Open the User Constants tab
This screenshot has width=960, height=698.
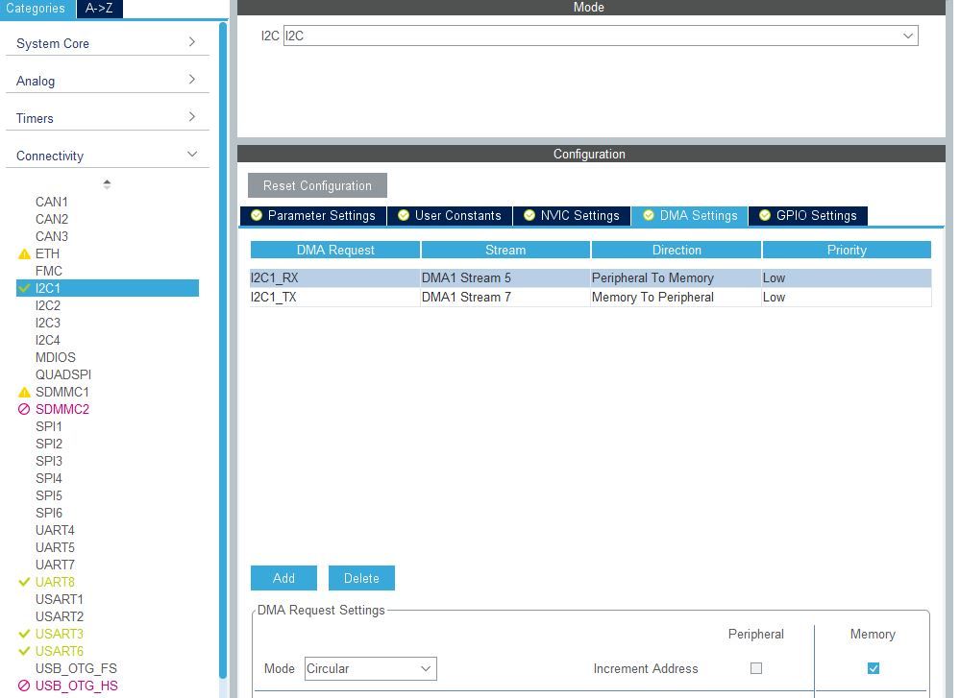(450, 215)
